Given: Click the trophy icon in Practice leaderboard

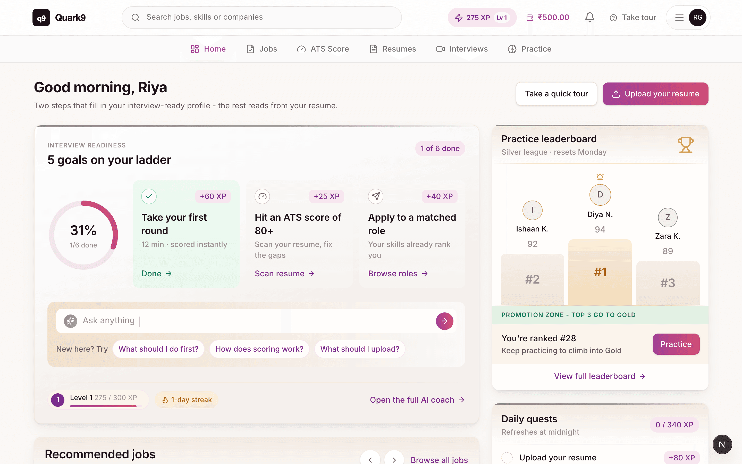Looking at the screenshot, I should (x=686, y=145).
